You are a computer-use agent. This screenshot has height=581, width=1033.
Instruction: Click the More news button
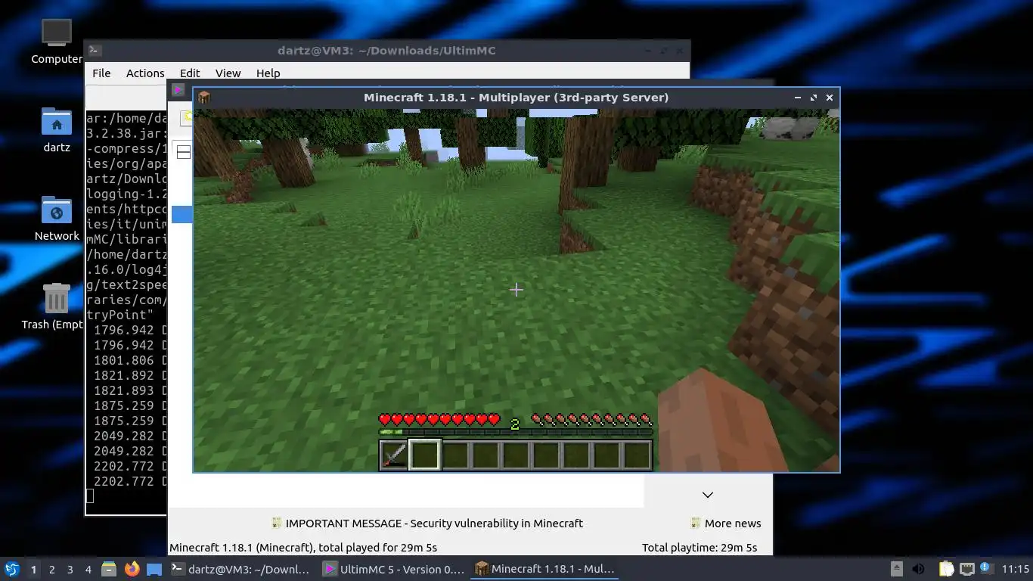coord(726,523)
